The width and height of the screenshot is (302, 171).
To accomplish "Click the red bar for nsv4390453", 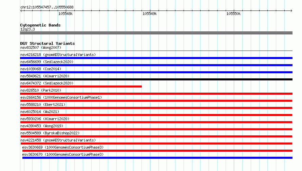I will point(156,129).
